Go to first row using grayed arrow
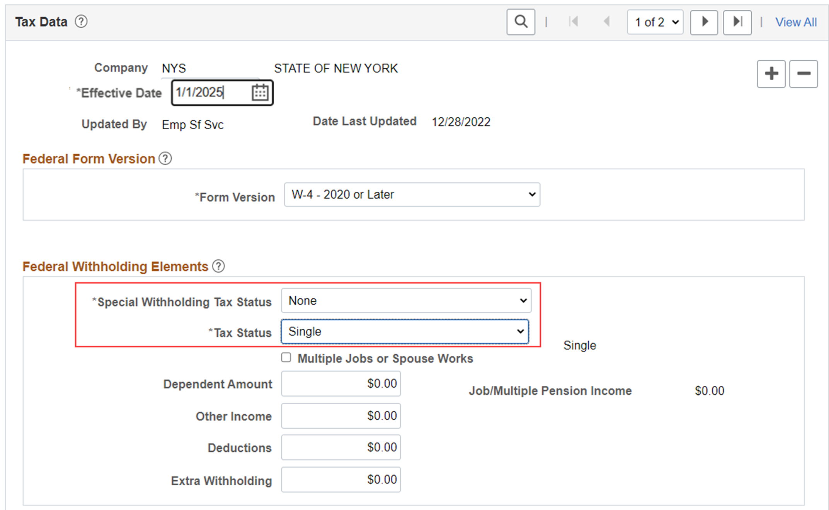Viewport: 829px width, 510px height. pyautogui.click(x=574, y=22)
